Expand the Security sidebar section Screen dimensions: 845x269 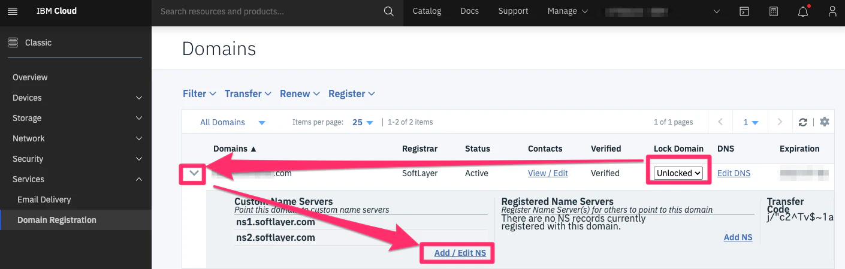(76, 159)
